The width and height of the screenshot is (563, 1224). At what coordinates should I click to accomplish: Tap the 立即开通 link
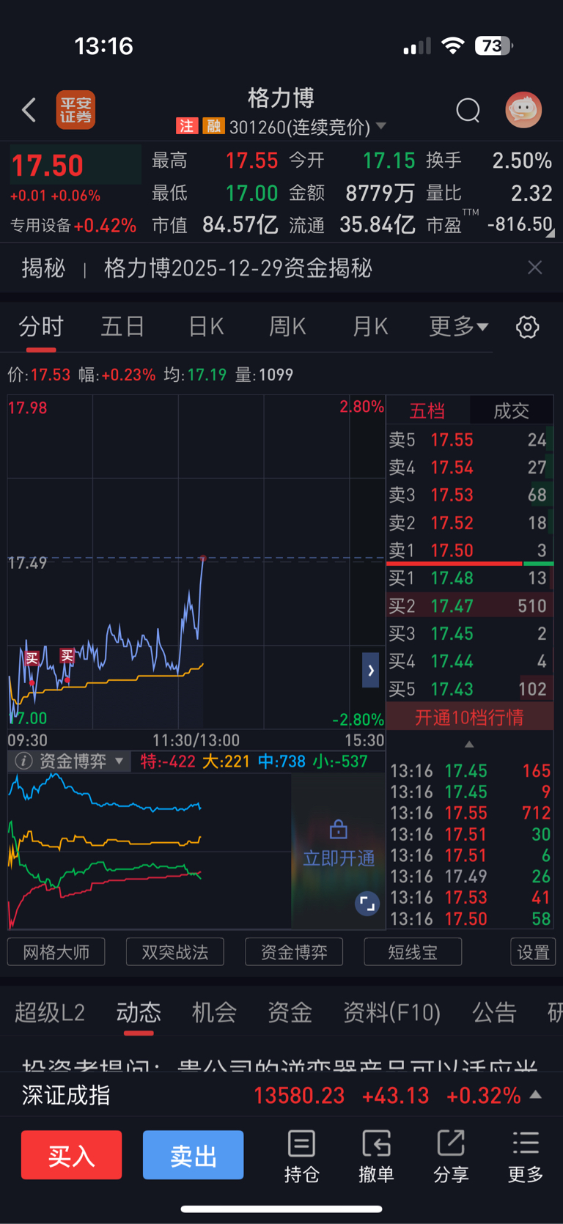(339, 858)
